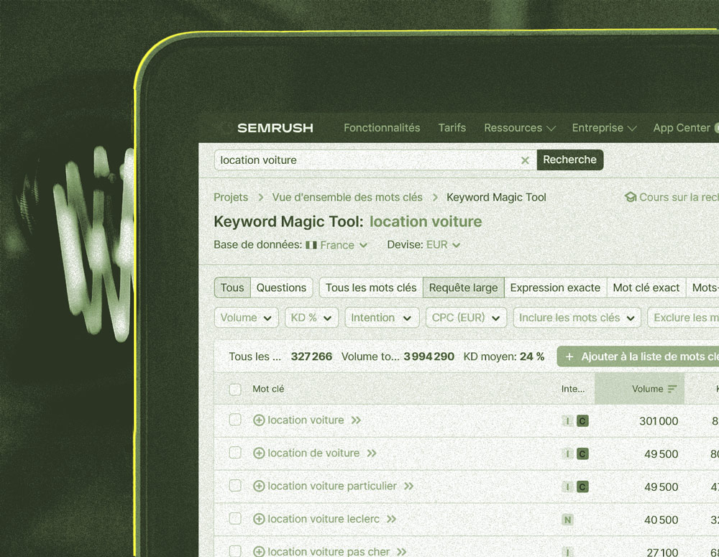
Task: Open location de voiture keyword link
Action: pyautogui.click(x=313, y=454)
